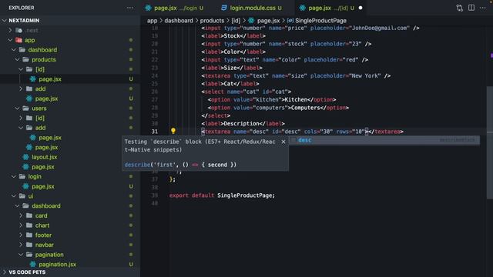Collapse the NEXTADMIN root folder
The image size is (493, 277).
[x=5, y=21]
